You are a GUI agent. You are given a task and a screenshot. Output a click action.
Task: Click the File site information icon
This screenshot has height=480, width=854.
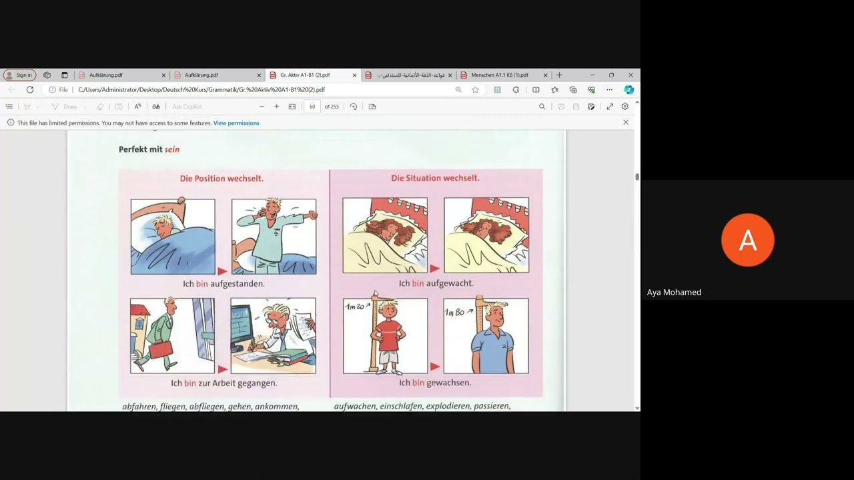(59, 89)
